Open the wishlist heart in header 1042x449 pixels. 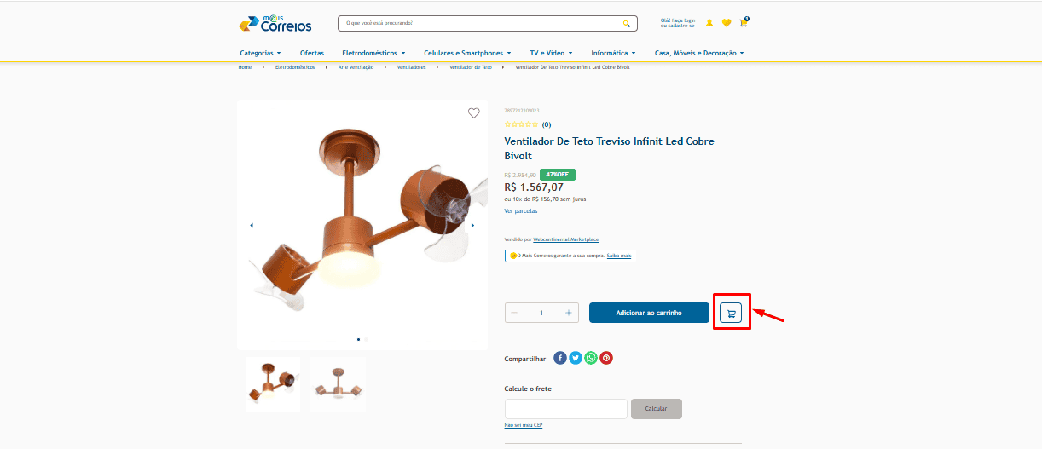point(727,23)
